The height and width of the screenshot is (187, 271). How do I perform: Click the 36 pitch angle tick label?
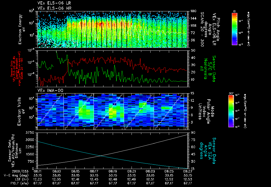click(x=193, y=40)
